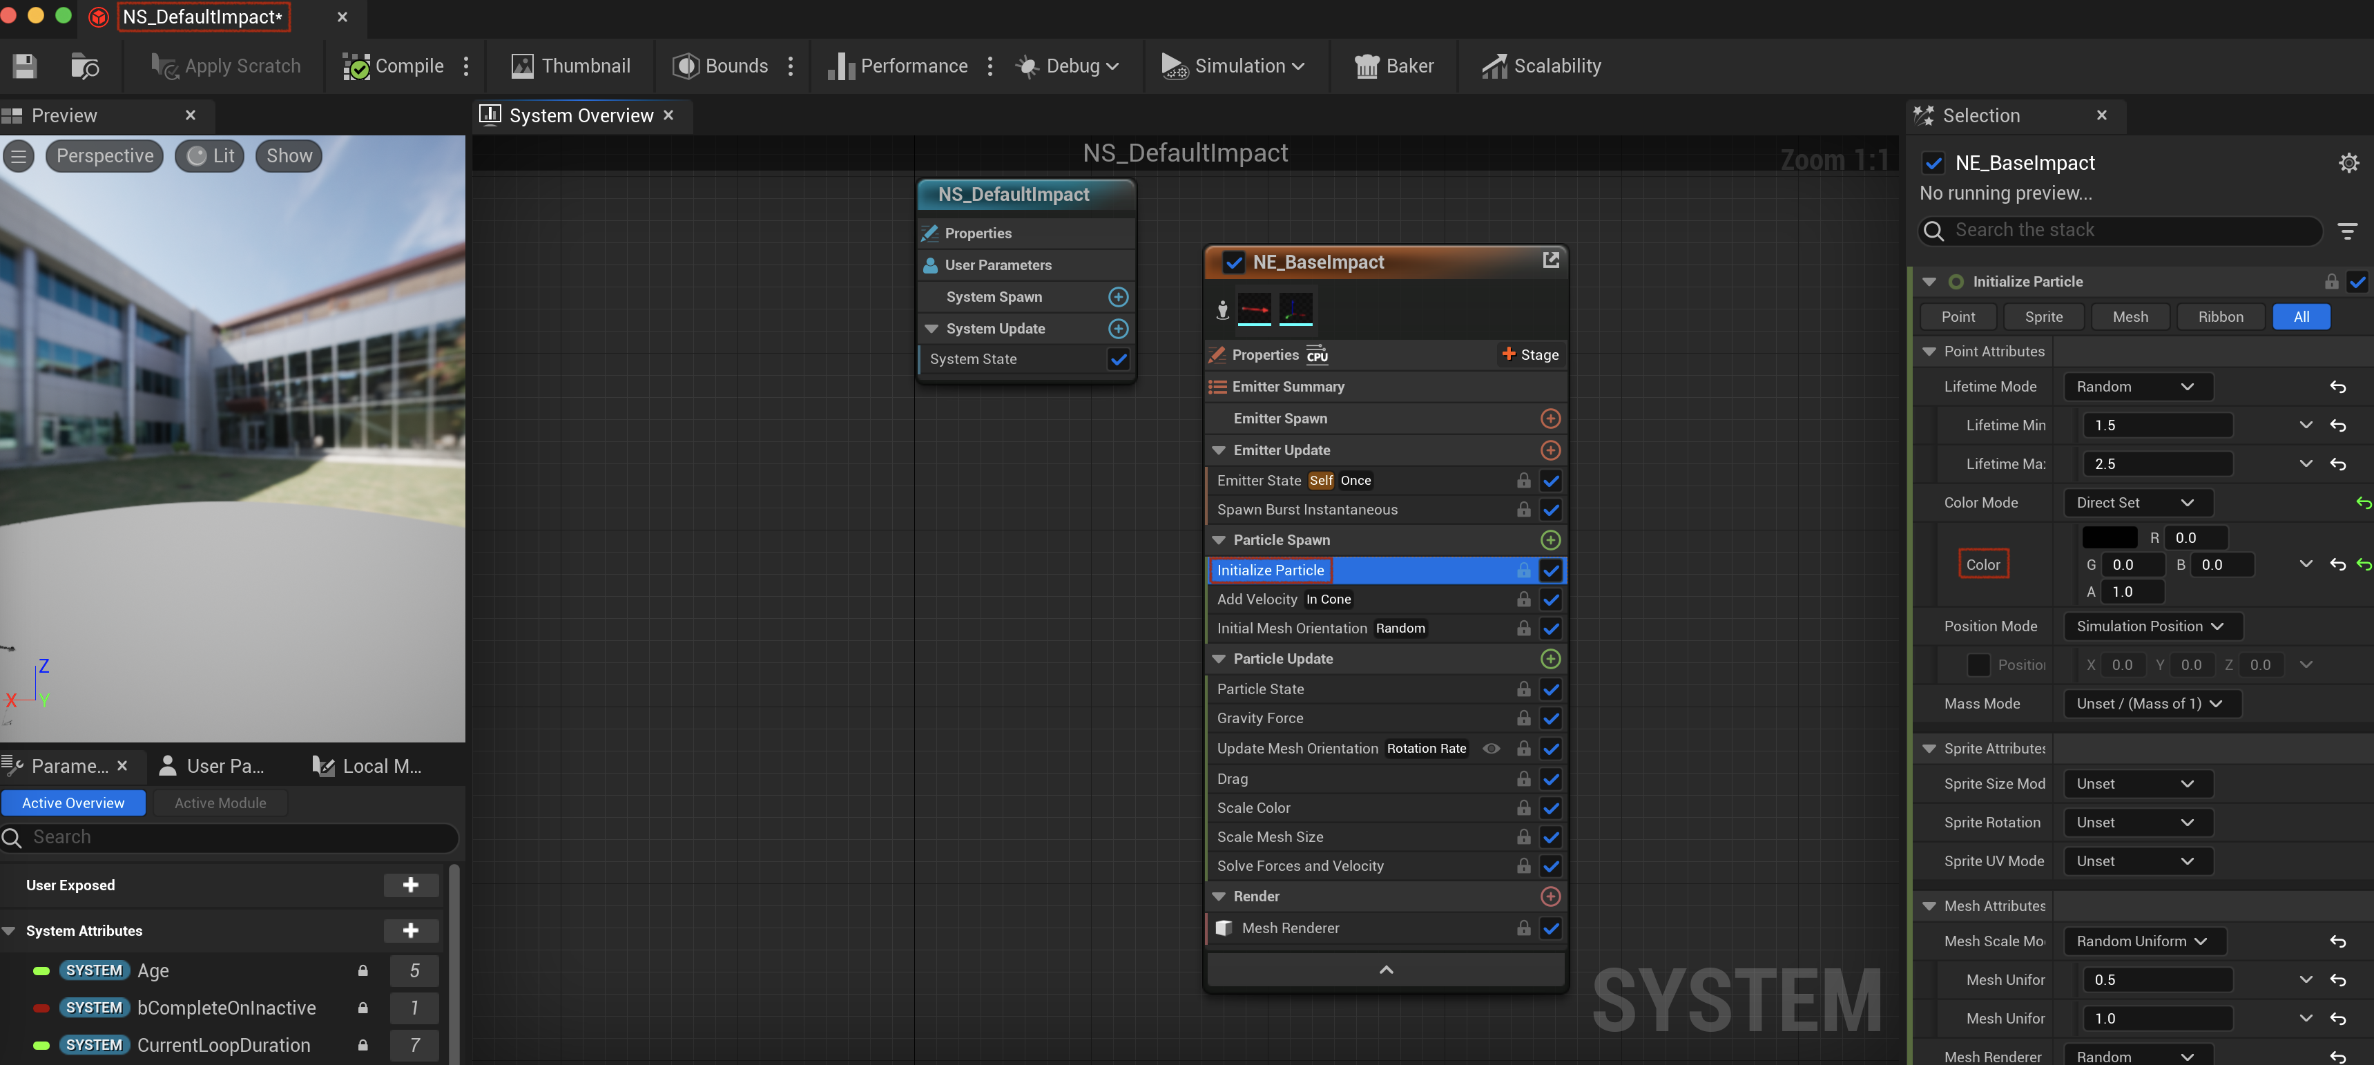Add a System Attributes parameter
This screenshot has height=1065, width=2374.
(411, 930)
